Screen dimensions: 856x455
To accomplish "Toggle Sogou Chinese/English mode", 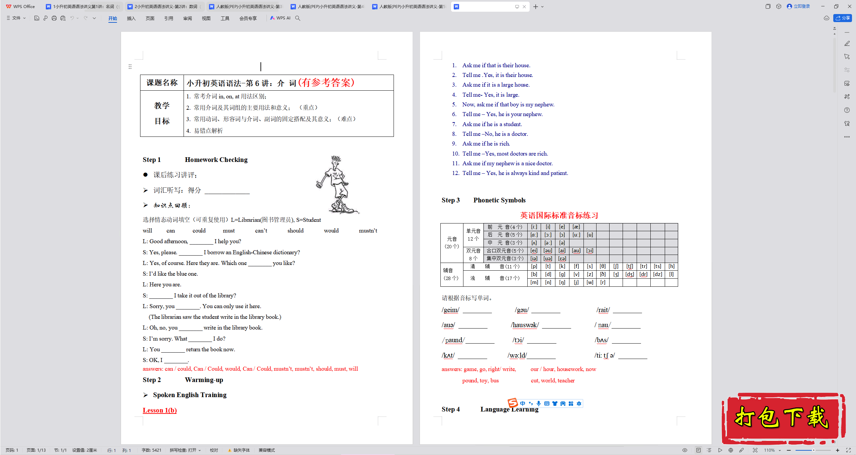I will click(x=523, y=403).
